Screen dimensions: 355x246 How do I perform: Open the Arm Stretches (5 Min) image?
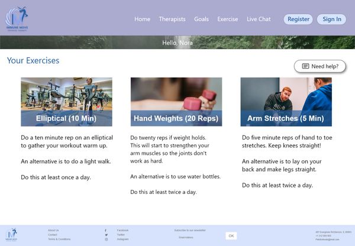286,102
